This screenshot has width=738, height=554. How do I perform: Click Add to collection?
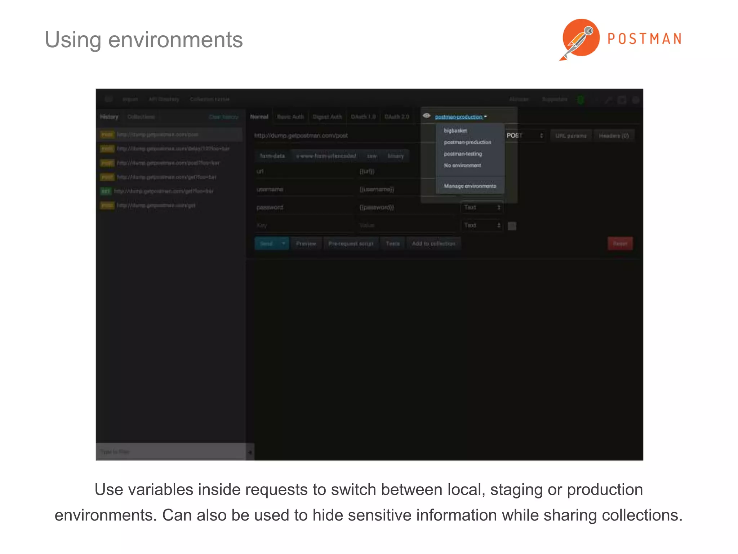click(x=434, y=243)
